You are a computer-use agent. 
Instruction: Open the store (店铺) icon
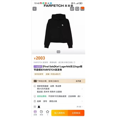(x=35, y=113)
